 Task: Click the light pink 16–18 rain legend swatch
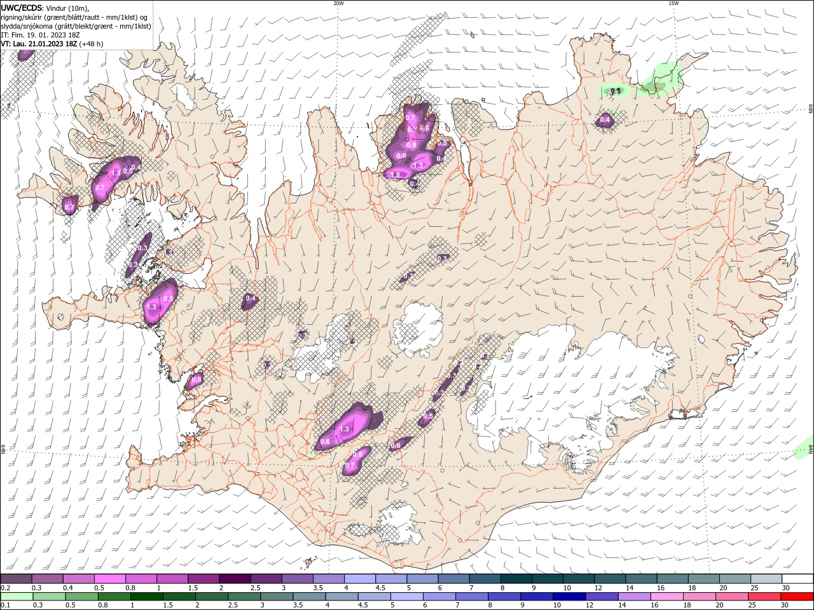coord(666,597)
